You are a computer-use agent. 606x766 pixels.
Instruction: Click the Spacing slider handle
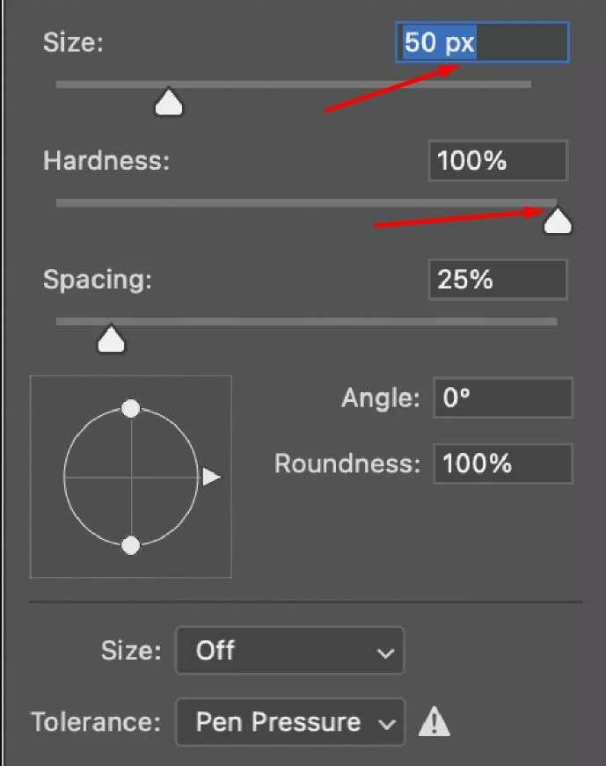point(111,339)
